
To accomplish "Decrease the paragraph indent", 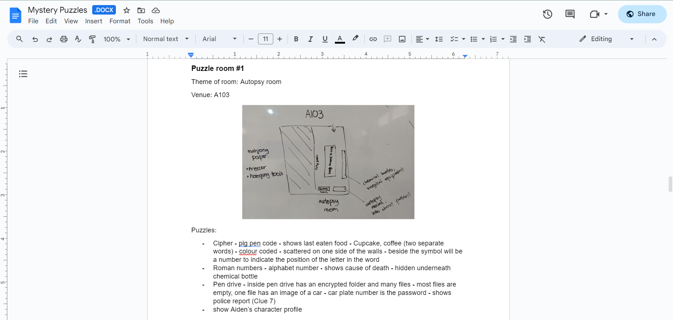I will pyautogui.click(x=513, y=39).
